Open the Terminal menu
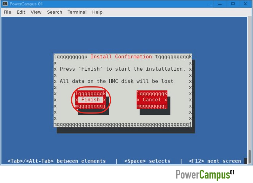 [x=77, y=12]
